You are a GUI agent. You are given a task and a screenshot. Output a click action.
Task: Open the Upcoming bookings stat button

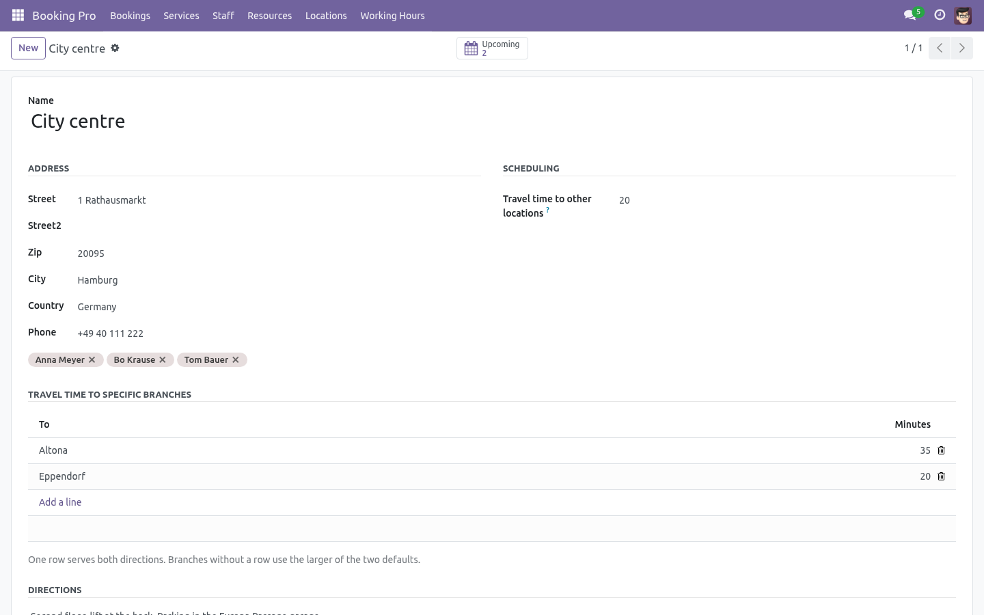[x=492, y=48]
